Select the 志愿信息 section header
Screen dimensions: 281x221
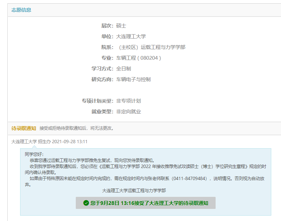[x=21, y=10]
